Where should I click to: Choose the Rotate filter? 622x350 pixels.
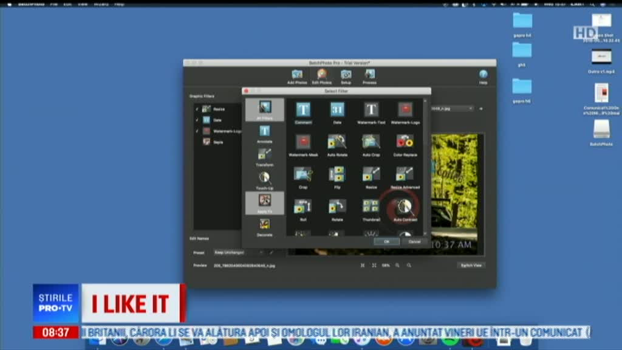[337, 207]
